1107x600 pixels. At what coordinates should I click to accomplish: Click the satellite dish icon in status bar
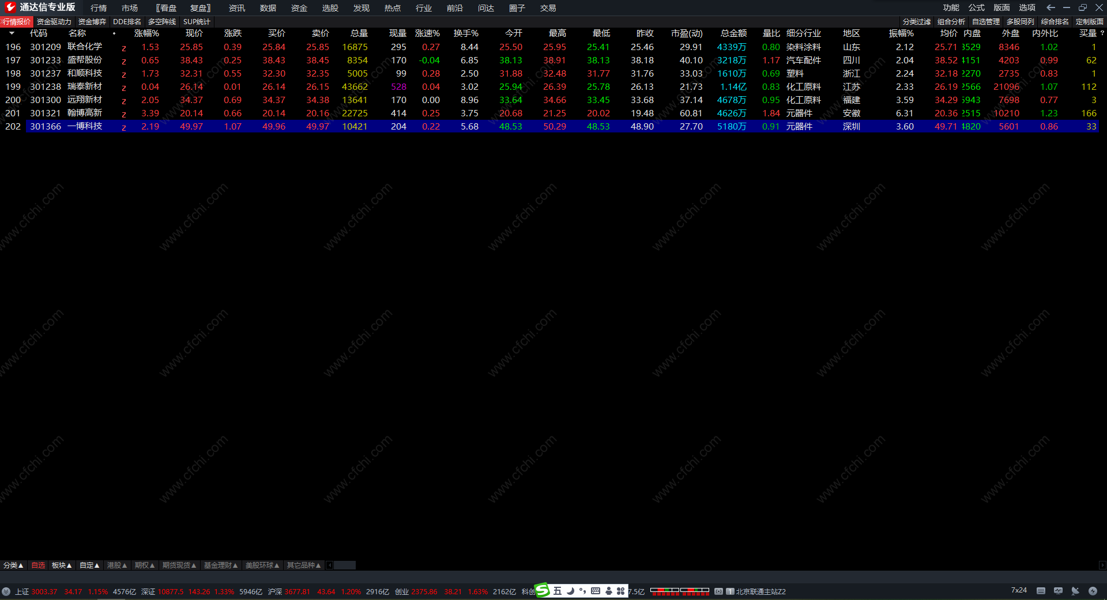[1075, 591]
